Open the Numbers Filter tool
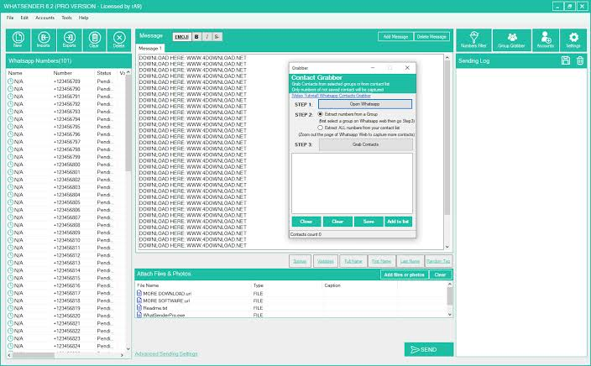Screen dimensions: 591x366 473,40
